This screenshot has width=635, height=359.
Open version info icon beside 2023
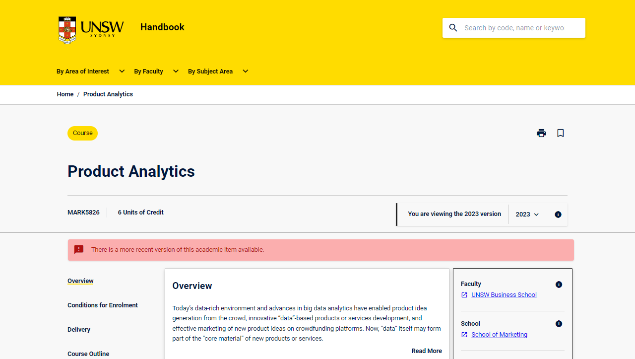pyautogui.click(x=558, y=215)
